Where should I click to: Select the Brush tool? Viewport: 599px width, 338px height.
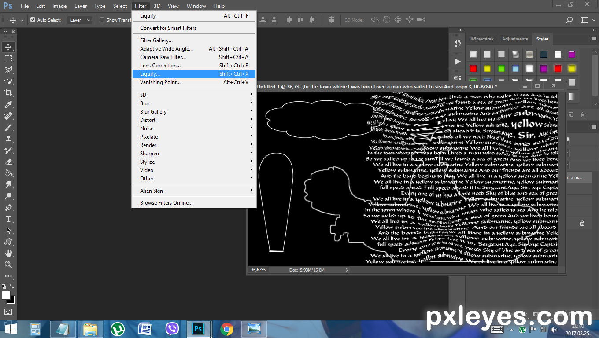[8, 127]
